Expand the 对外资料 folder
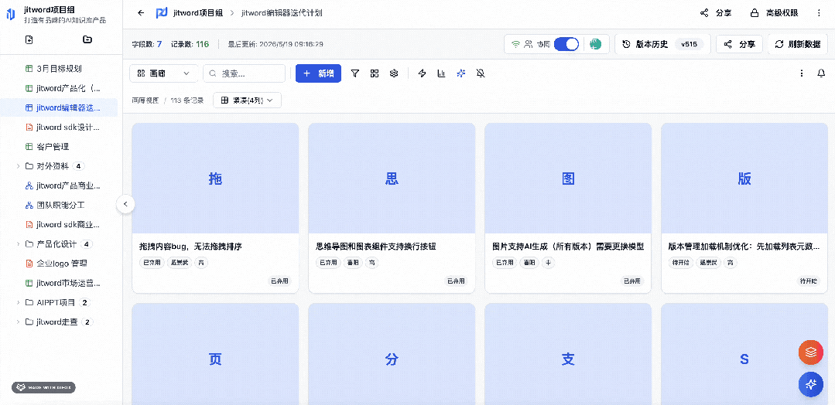This screenshot has width=835, height=405. (19, 166)
